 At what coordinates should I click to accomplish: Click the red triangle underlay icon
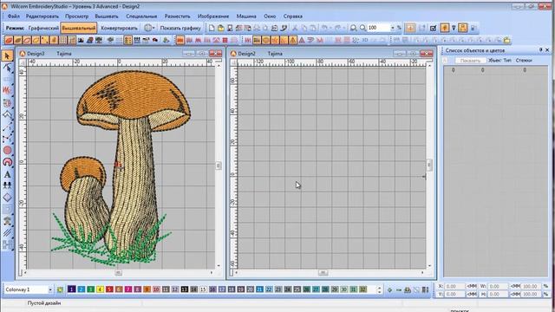point(302,40)
